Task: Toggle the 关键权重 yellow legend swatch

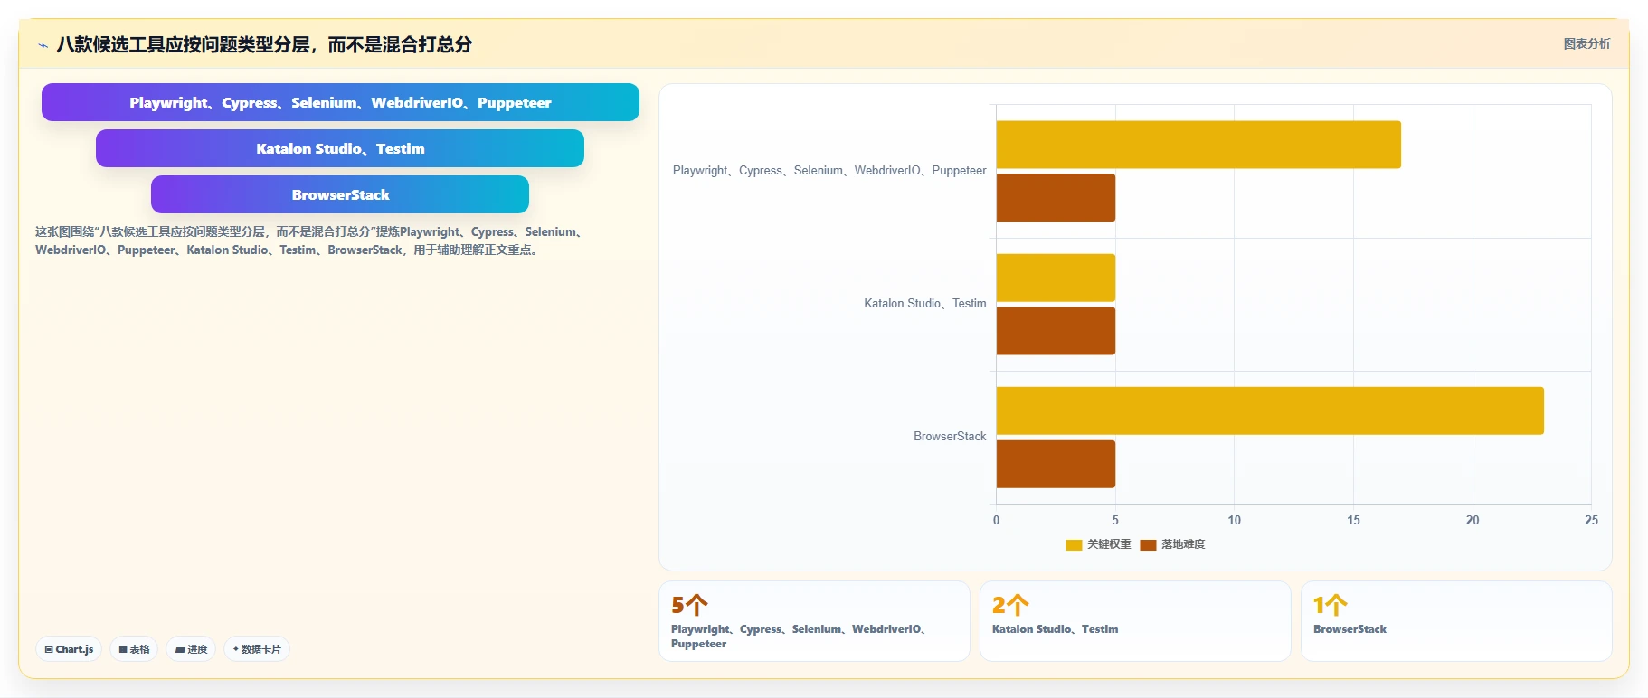Action: [1074, 544]
